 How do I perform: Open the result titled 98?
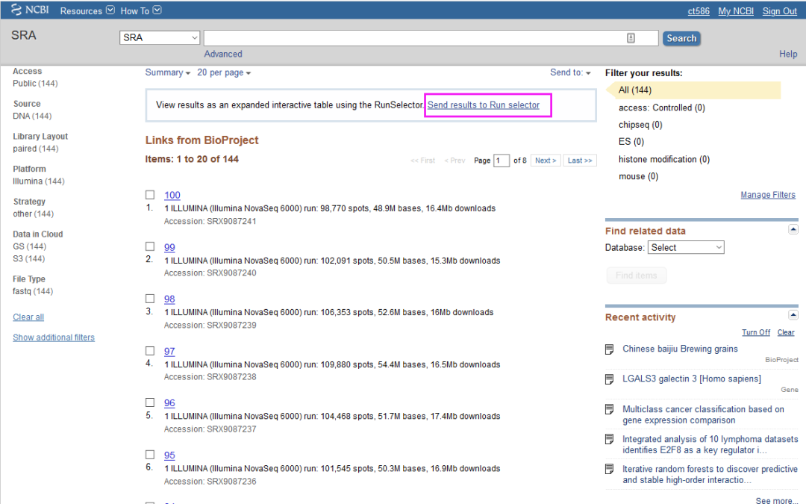[169, 299]
